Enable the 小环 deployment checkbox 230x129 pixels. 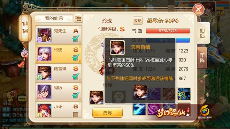click(76, 115)
